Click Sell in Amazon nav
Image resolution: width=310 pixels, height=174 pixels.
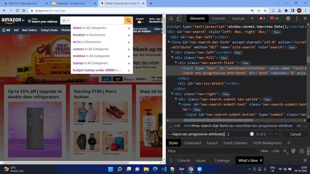click(16, 30)
